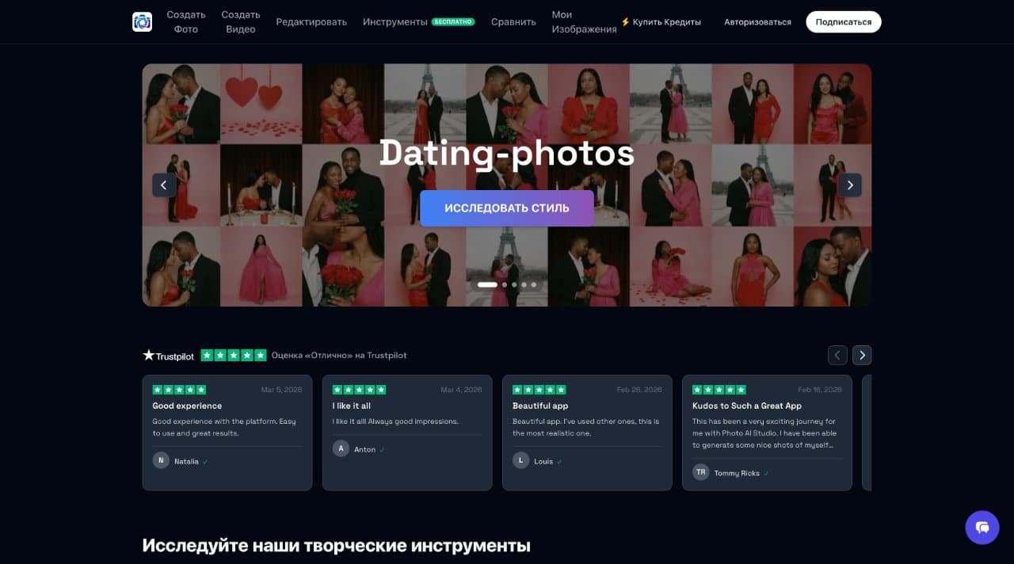
Task: Click the Photo AI Studio camera logo
Action: [142, 21]
